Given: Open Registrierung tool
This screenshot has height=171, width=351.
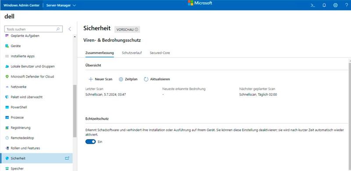Looking at the screenshot, I should tap(20, 128).
